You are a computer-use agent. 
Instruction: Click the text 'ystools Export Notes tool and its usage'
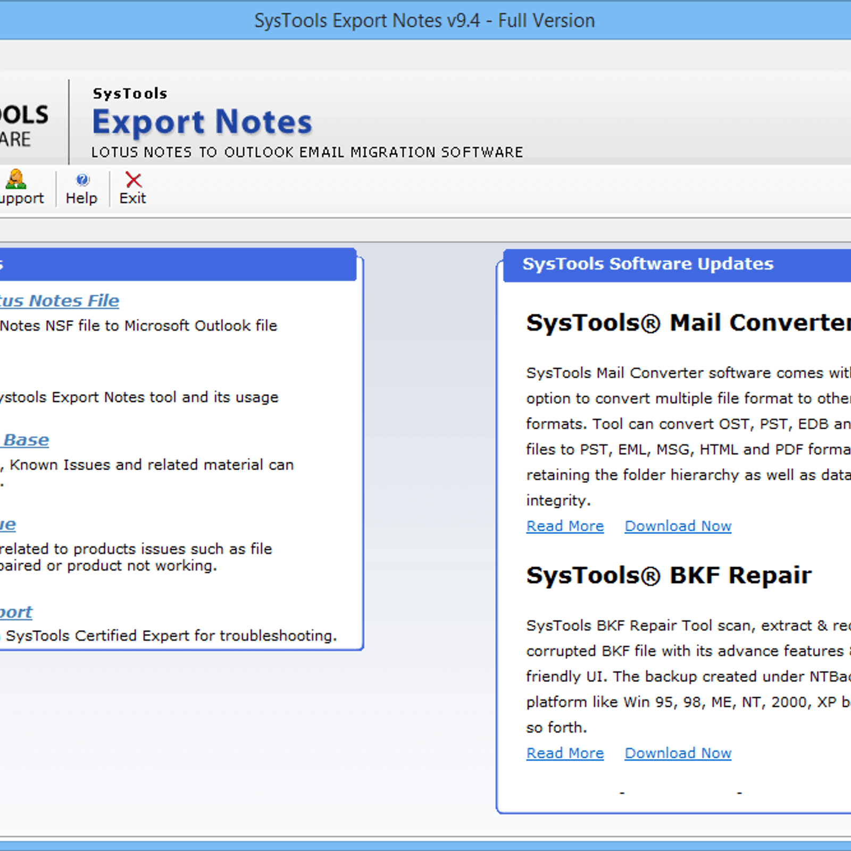(x=139, y=397)
